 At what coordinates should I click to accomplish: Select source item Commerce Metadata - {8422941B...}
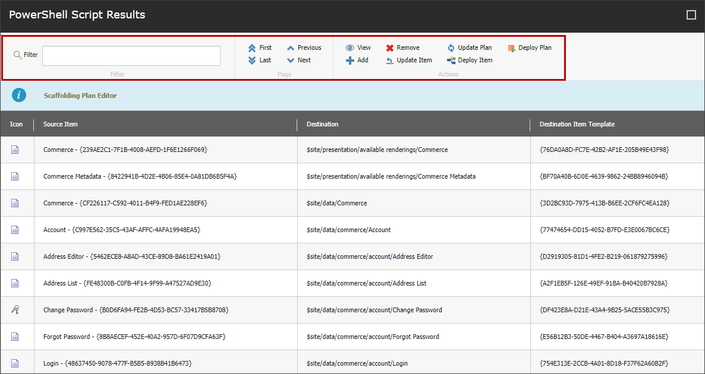140,176
